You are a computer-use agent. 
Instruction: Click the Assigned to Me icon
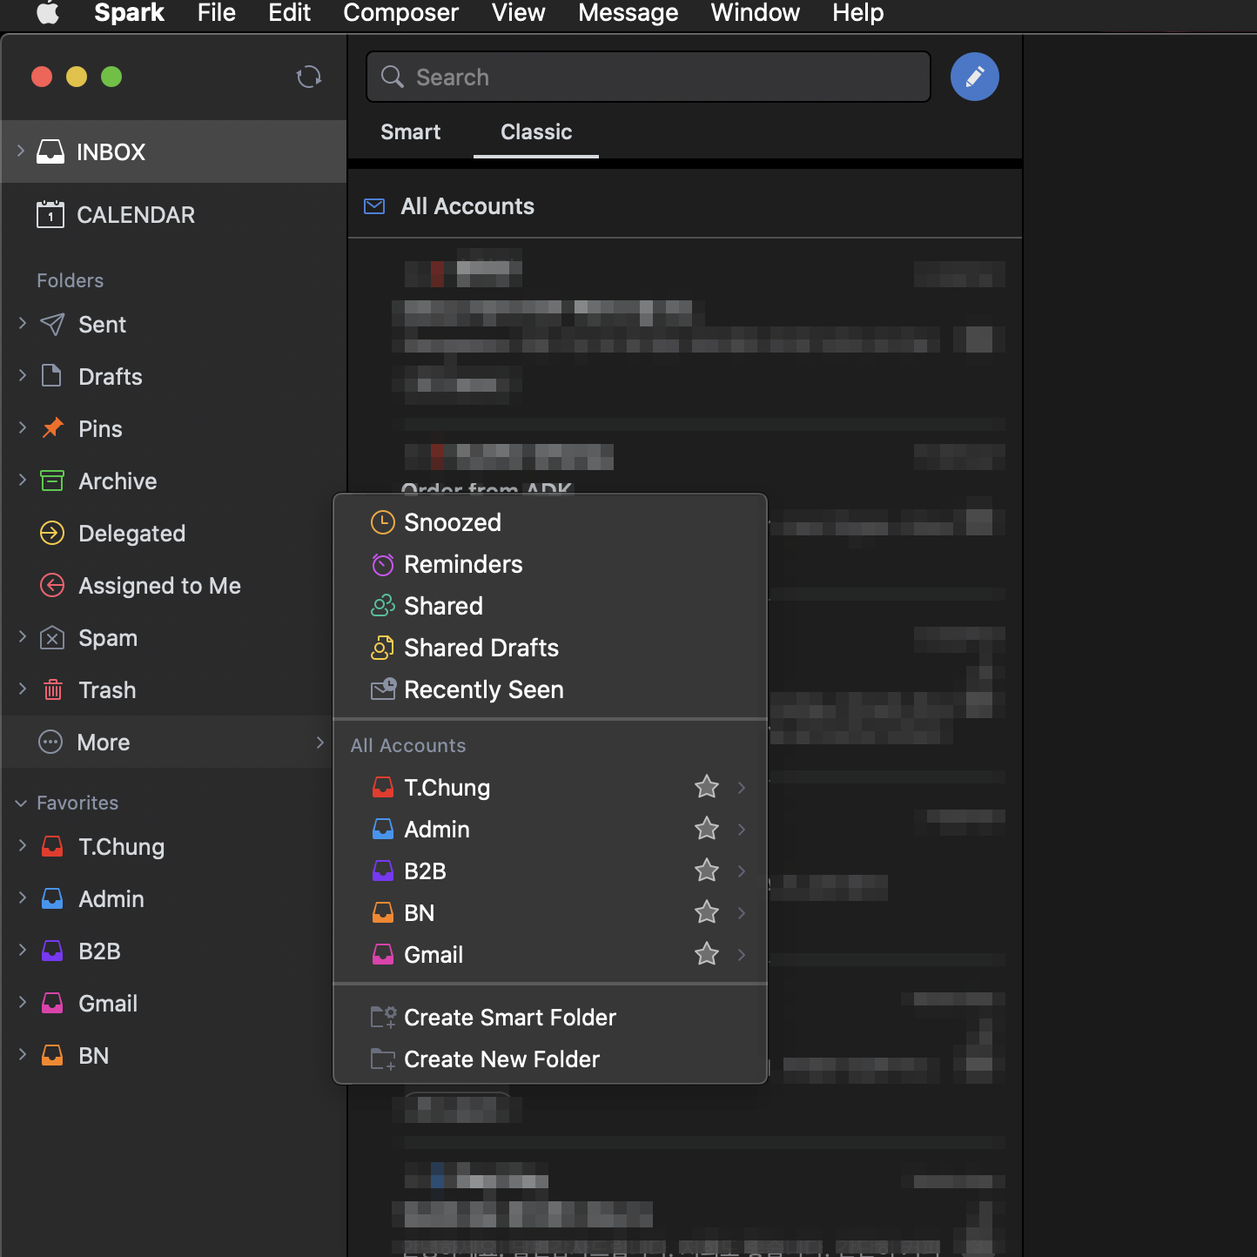pyautogui.click(x=52, y=585)
